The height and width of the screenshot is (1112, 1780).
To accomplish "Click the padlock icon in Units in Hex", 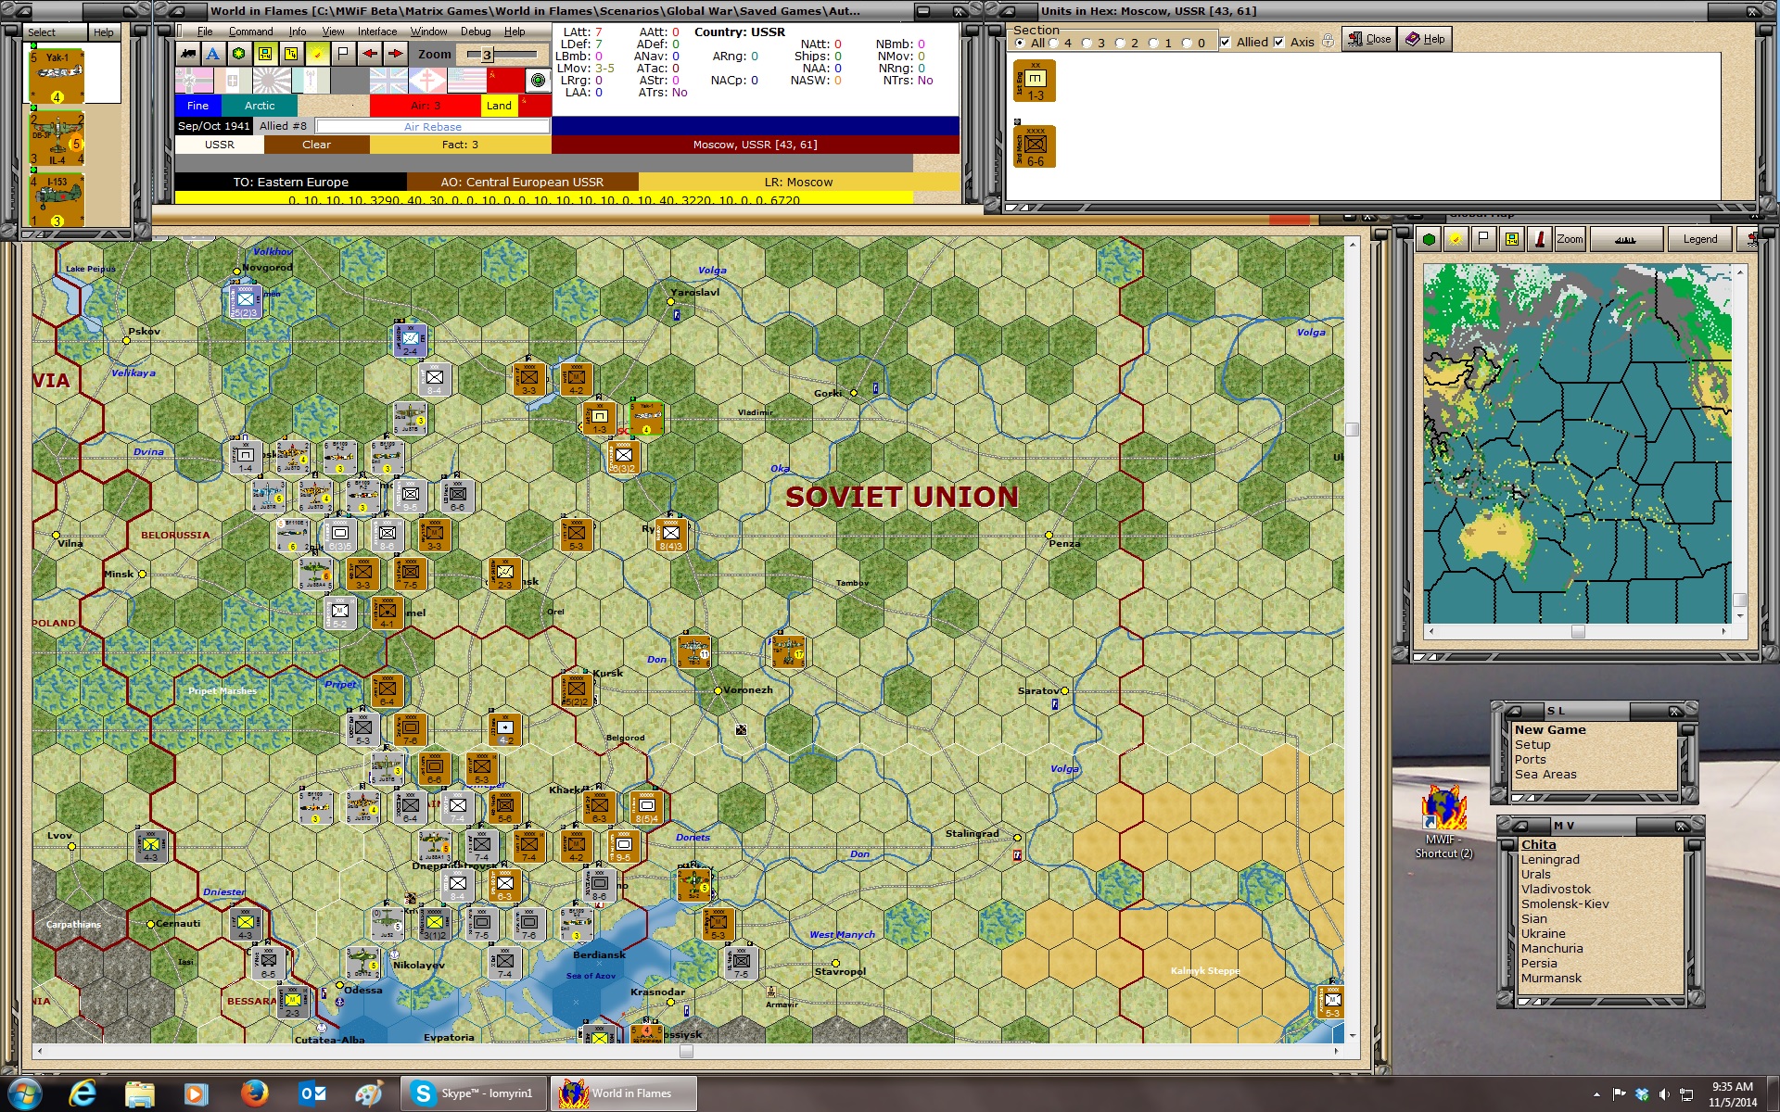I will click(x=1328, y=41).
